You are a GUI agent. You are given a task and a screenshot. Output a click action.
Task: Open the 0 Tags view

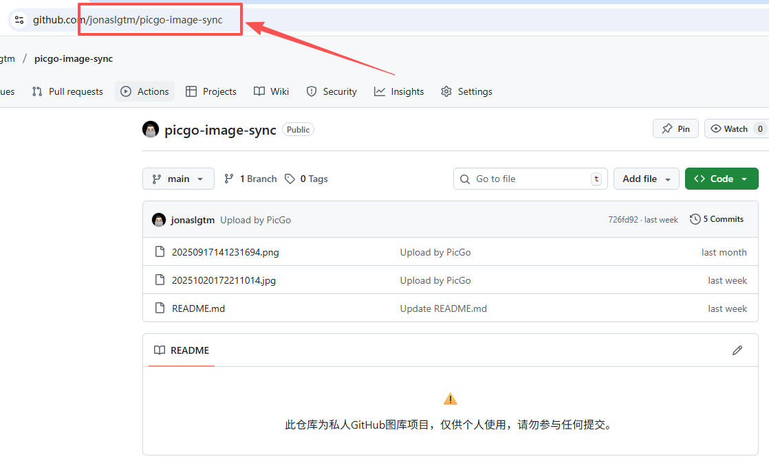click(305, 178)
